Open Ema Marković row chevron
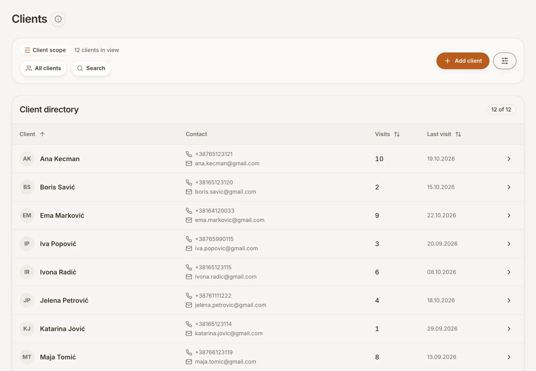Viewport: 536px width, 371px height. tap(509, 216)
